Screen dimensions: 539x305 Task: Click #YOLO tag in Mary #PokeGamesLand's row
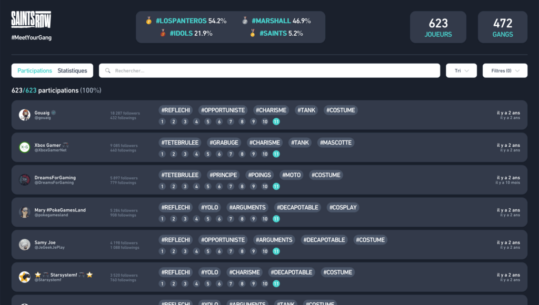tap(209, 208)
